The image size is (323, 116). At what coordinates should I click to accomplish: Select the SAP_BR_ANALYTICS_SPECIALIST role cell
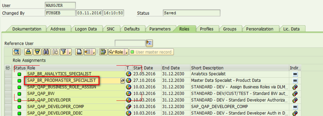coord(76,74)
